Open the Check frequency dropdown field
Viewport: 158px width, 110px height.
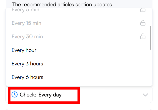click(x=100, y=95)
